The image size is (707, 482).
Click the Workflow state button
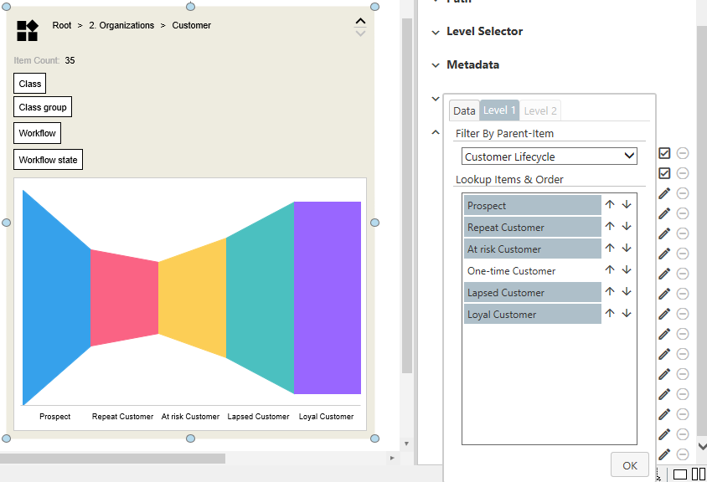point(48,160)
